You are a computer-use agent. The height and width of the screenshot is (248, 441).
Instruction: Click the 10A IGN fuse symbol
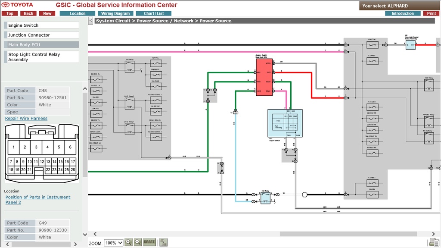pos(372,195)
